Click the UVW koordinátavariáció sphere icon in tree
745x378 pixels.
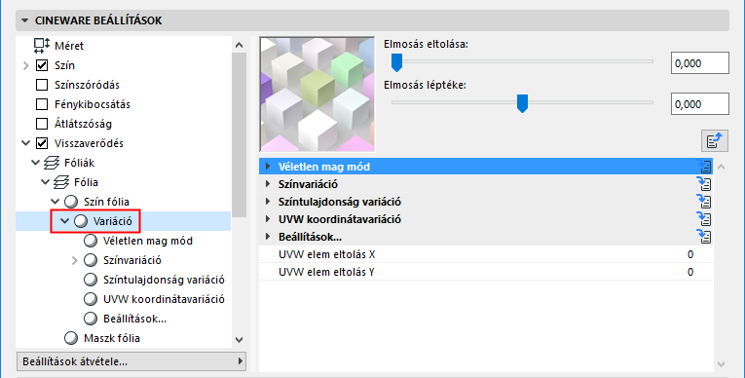[x=91, y=299]
